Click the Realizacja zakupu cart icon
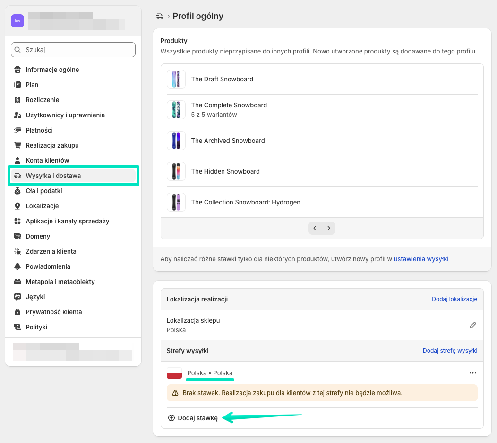Viewport: 497px width, 443px height. click(x=17, y=145)
